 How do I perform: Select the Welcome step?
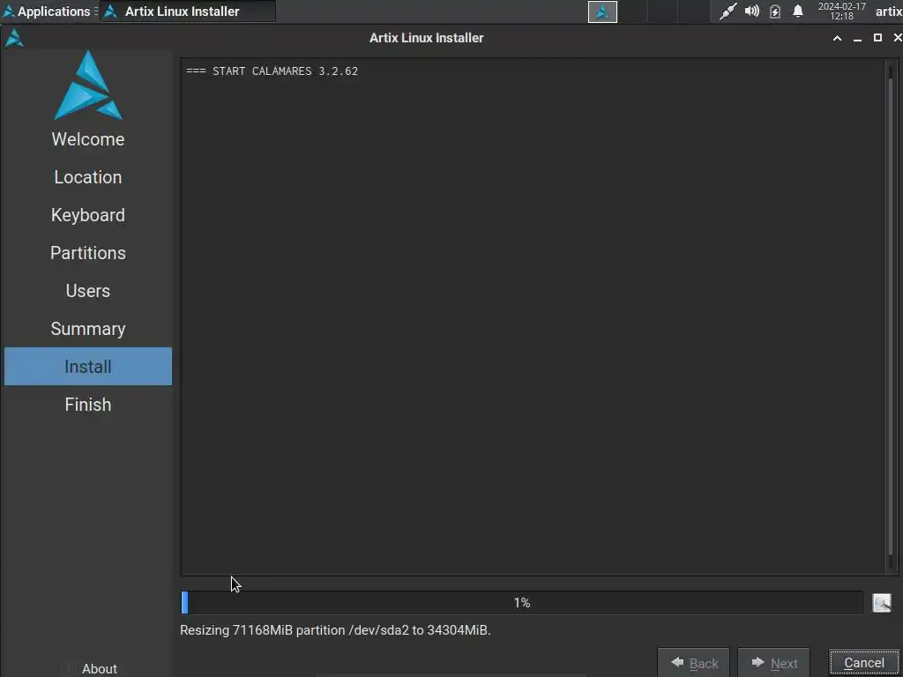(x=88, y=139)
